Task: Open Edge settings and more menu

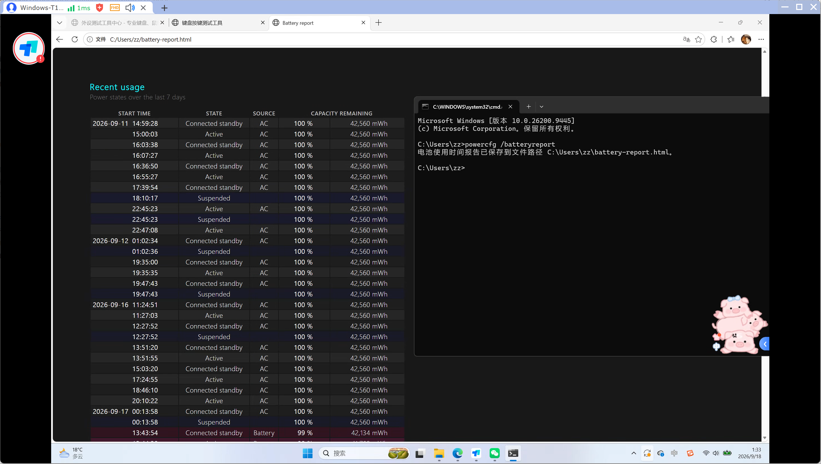Action: click(x=761, y=39)
